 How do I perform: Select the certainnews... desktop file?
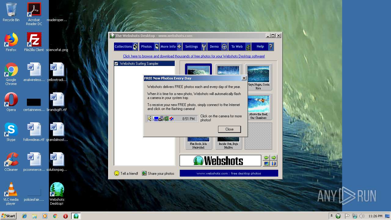tap(34, 104)
